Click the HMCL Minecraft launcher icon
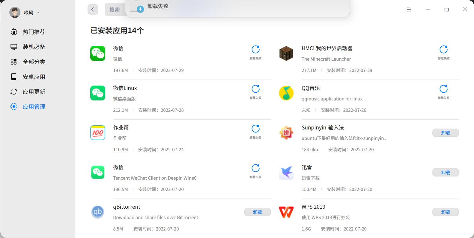 click(x=286, y=54)
